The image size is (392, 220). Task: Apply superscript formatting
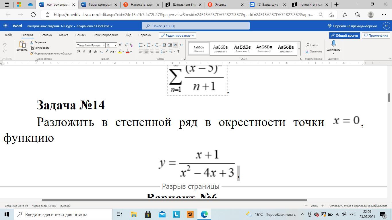106,52
